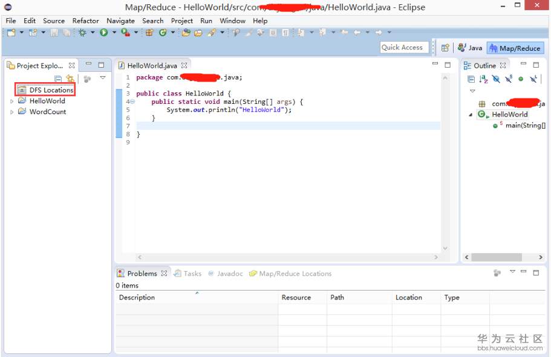Switch to the Tasks tab
The image size is (551, 357).
point(188,274)
